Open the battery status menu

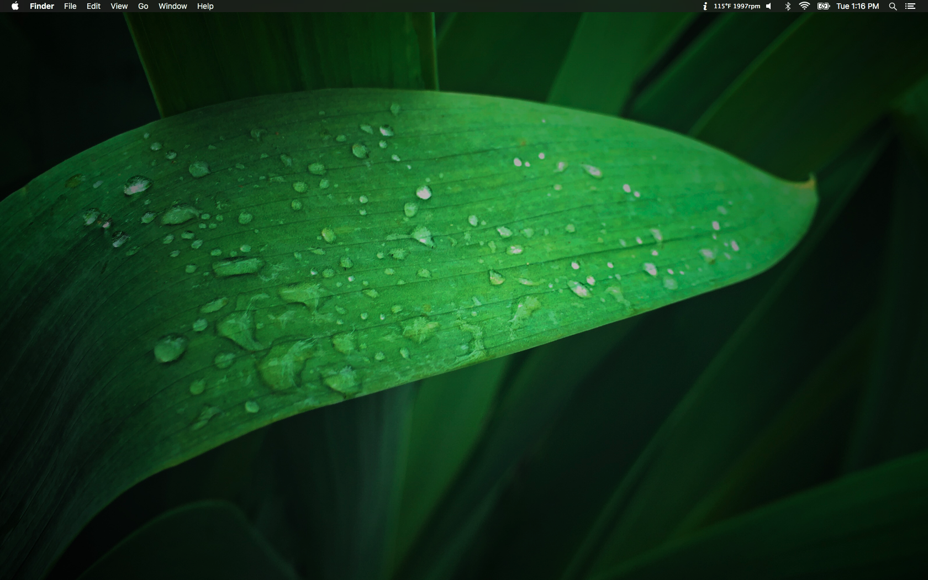pyautogui.click(x=824, y=6)
